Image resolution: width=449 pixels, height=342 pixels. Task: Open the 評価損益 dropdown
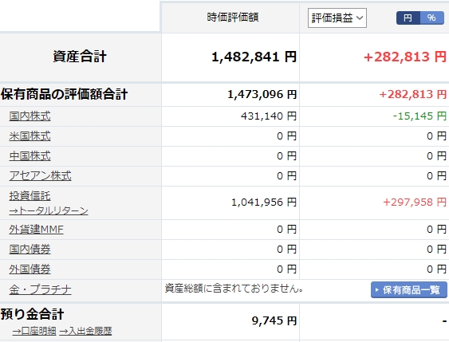337,18
